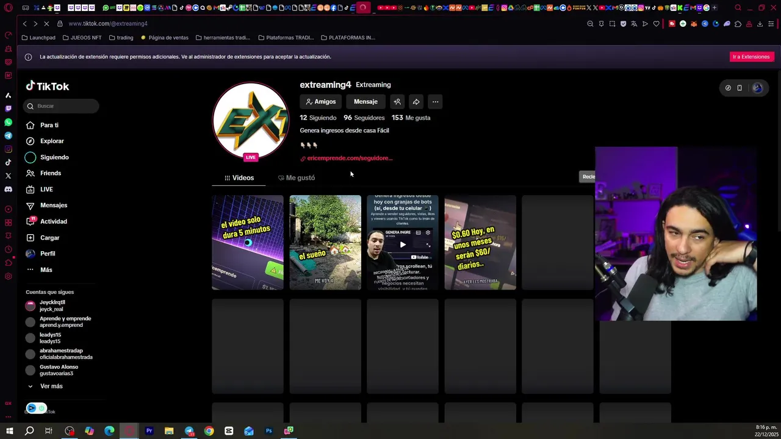Viewport: 781px width, 439px height.
Task: Open the Windows Start menu
Action: tap(9, 431)
